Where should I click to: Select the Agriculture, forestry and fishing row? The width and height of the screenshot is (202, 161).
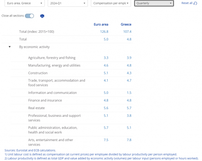(x=52, y=58)
